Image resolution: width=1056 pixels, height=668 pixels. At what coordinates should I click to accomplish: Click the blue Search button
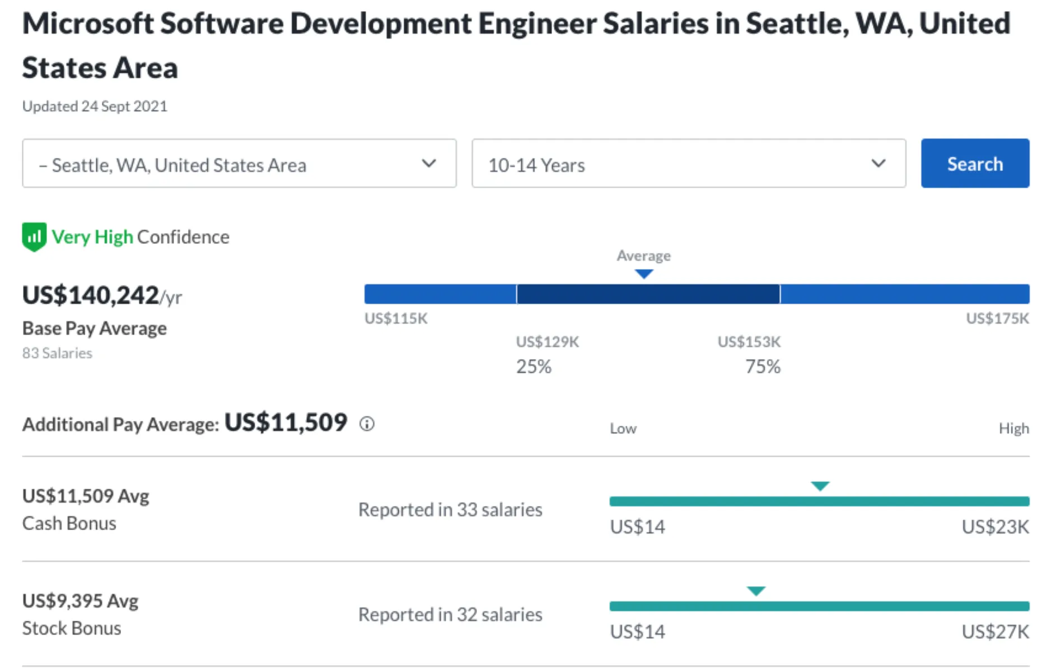975,163
